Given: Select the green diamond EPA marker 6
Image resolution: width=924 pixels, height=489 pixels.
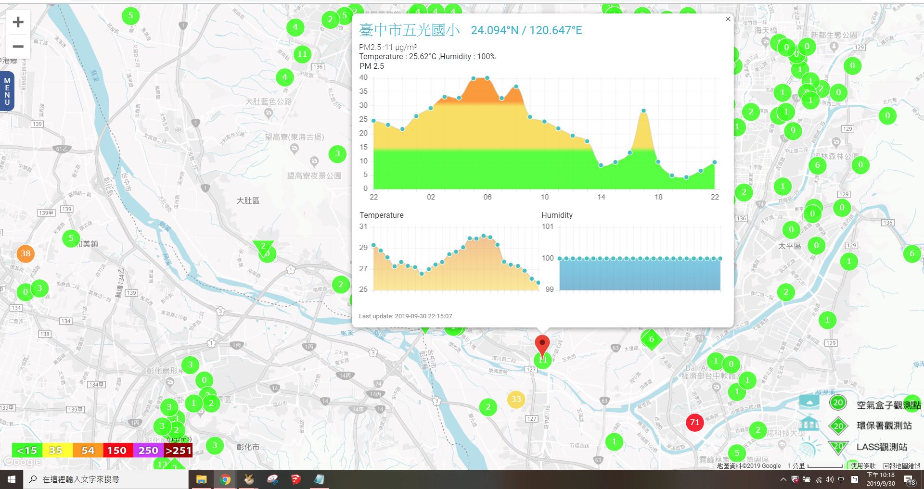Looking at the screenshot, I should click(651, 339).
